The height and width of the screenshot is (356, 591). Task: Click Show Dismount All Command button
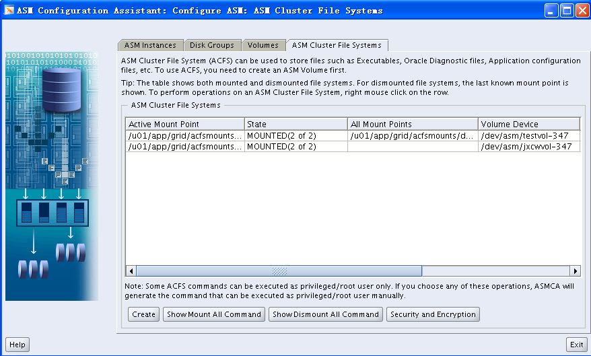[326, 314]
